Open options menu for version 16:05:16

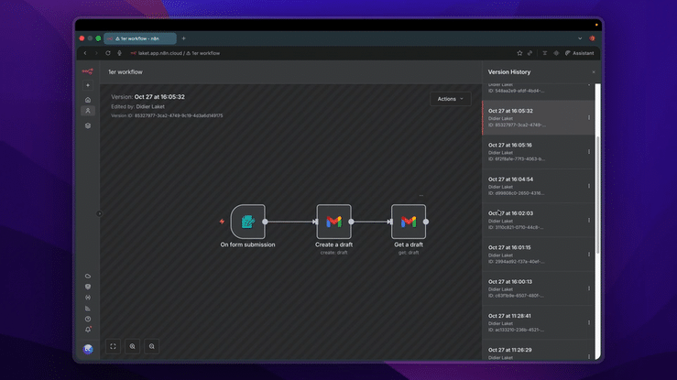[589, 152]
